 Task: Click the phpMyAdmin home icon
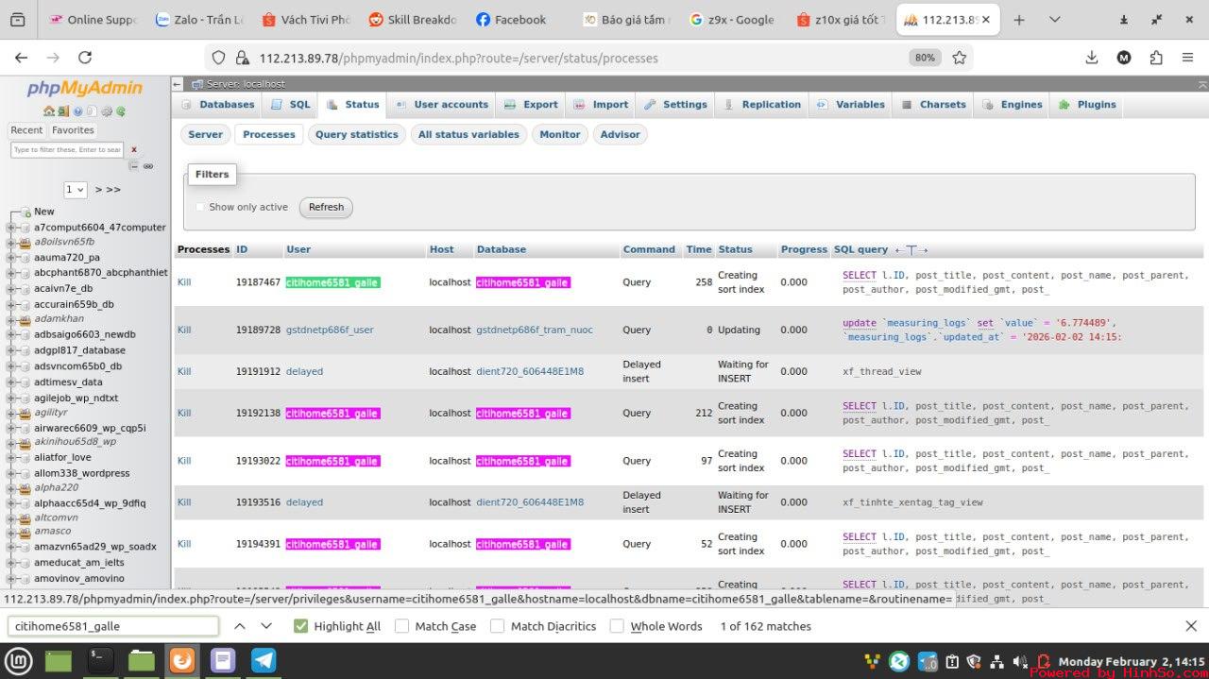48,111
